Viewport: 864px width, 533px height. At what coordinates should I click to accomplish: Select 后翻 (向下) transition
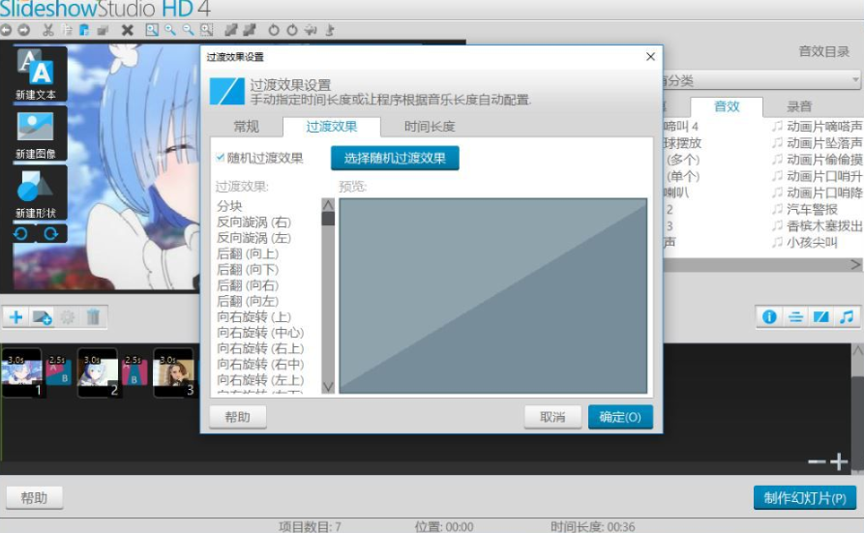click(248, 270)
